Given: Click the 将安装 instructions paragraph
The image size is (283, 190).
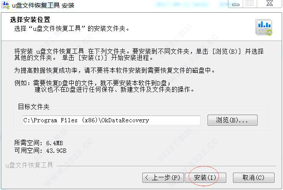Looking at the screenshot, I should click(x=139, y=55).
